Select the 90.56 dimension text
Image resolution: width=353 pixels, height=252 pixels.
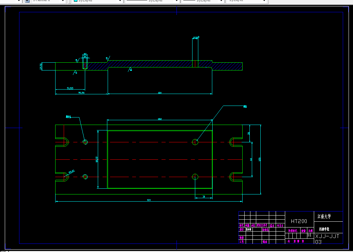[x=81, y=93]
